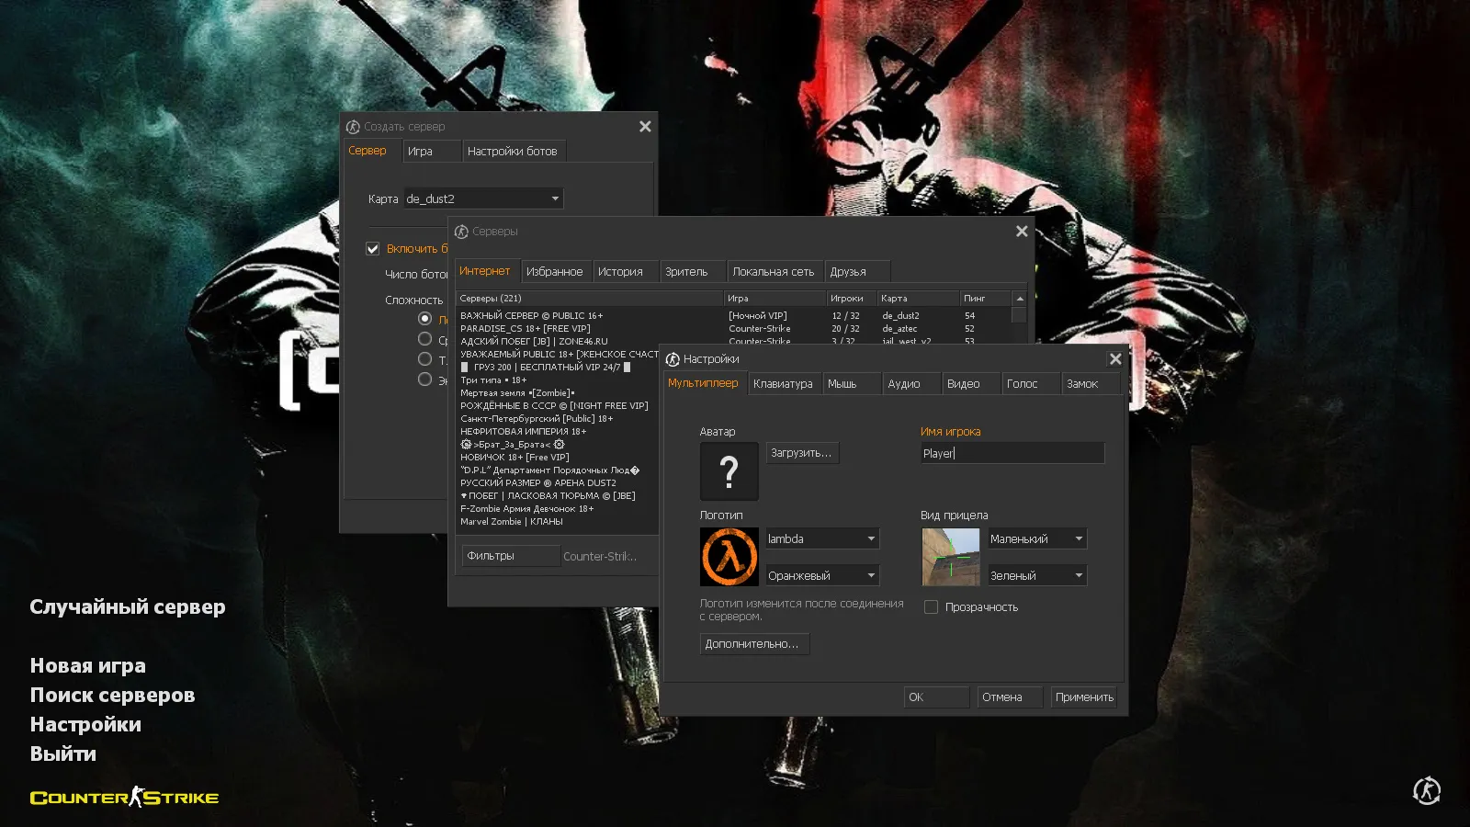Click the Загрузить button next to the avatar
This screenshot has height=827, width=1470.
click(801, 452)
